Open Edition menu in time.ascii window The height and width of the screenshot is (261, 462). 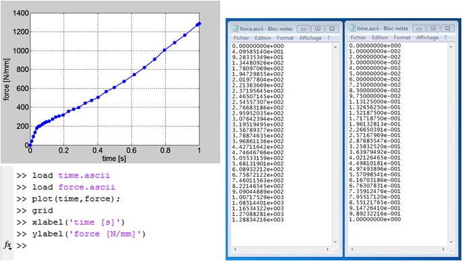(380, 38)
